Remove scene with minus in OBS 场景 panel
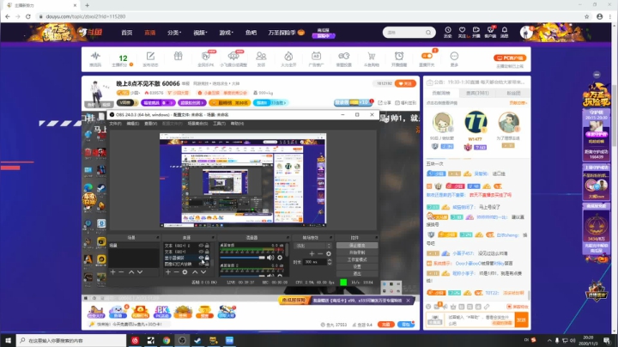Viewport: 618px width, 347px height. click(121, 272)
